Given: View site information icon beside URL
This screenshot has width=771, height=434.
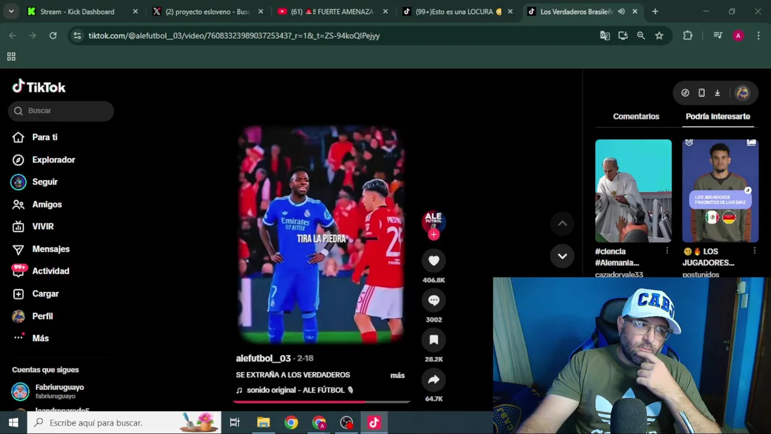Looking at the screenshot, I should (76, 36).
